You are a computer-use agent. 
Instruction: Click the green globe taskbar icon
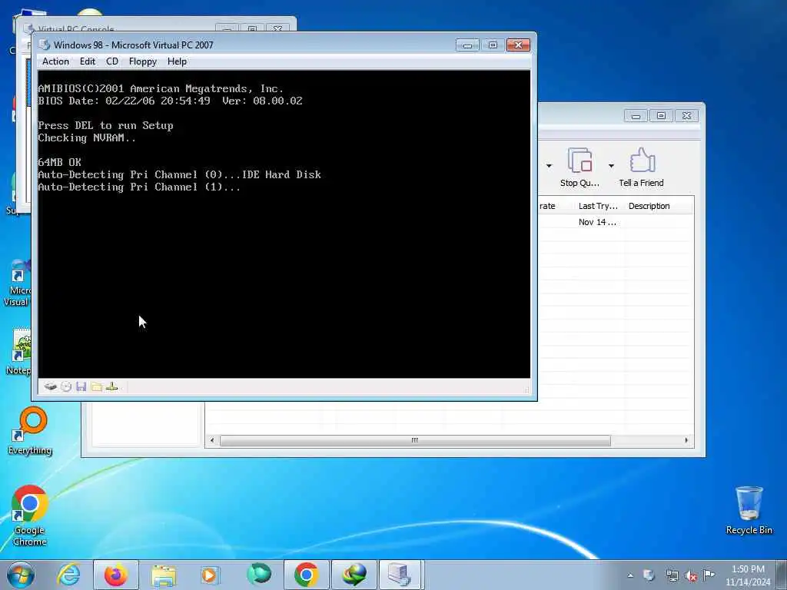pos(259,575)
